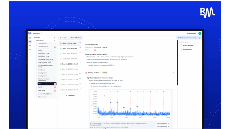Image resolution: width=229 pixels, height=129 pixels.
Task: Select Air Preheater 1 in tree
Action: (47, 44)
